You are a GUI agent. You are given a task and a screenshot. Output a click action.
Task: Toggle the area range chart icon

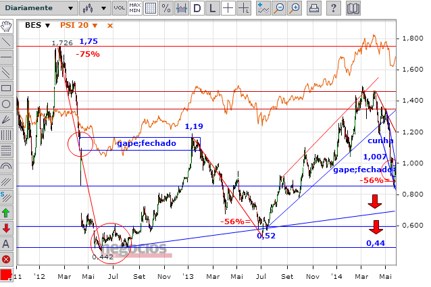click(182, 8)
